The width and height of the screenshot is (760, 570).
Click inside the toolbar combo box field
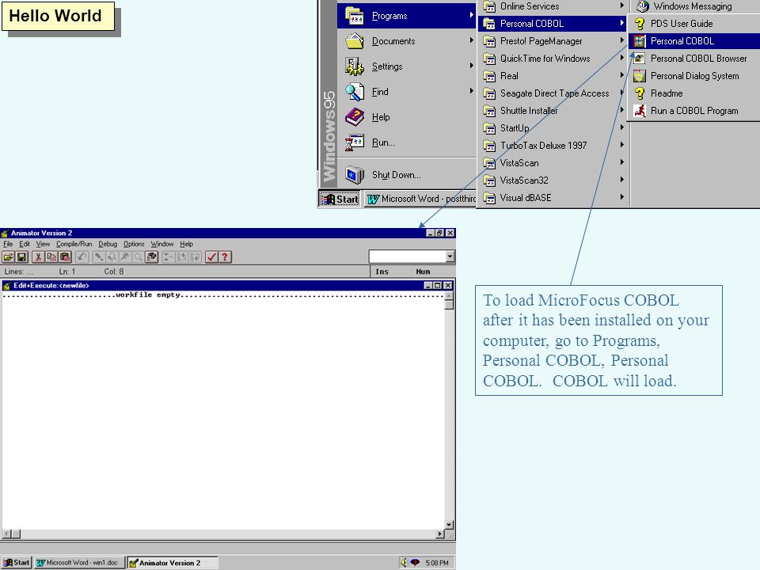click(x=407, y=256)
